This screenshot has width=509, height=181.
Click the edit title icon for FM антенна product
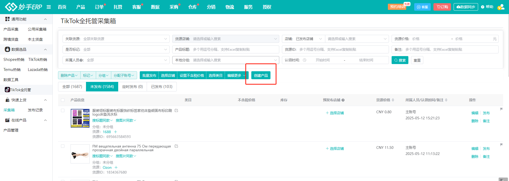point(176,146)
